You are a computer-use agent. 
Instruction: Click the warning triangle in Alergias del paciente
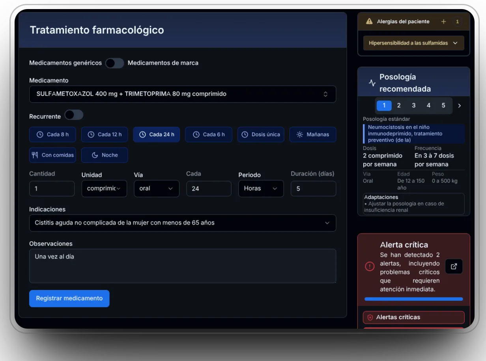click(x=370, y=21)
